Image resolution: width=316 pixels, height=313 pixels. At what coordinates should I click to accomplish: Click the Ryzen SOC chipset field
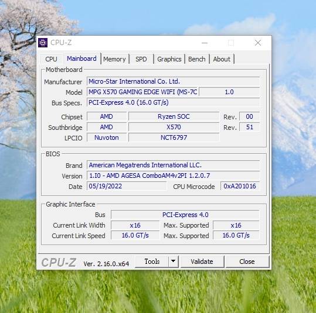[x=174, y=116]
